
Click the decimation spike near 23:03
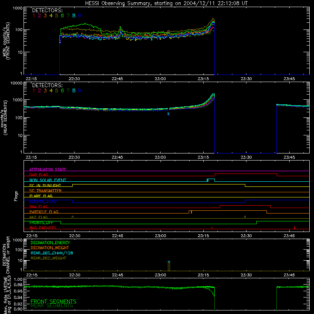pyautogui.click(x=169, y=266)
